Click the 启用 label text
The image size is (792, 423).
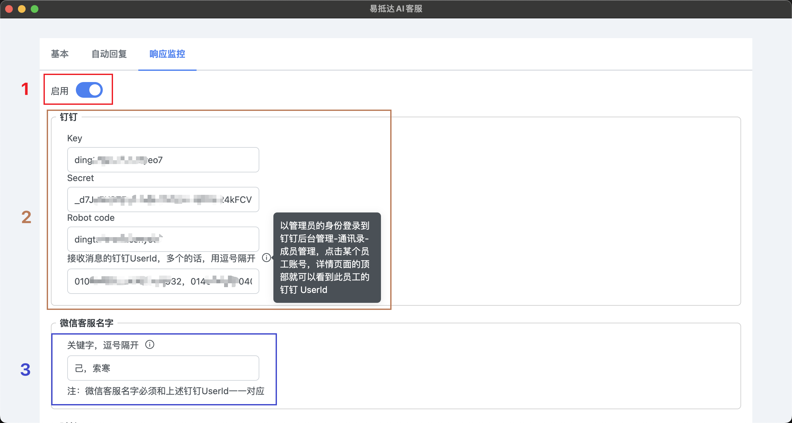[x=60, y=91]
